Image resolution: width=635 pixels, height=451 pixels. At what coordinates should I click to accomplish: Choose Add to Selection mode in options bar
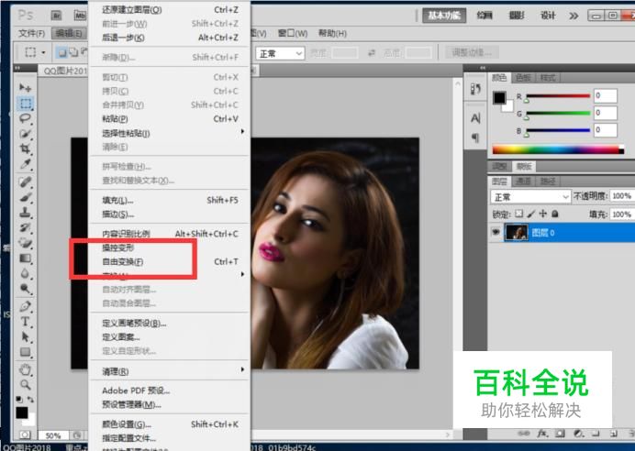click(x=73, y=52)
